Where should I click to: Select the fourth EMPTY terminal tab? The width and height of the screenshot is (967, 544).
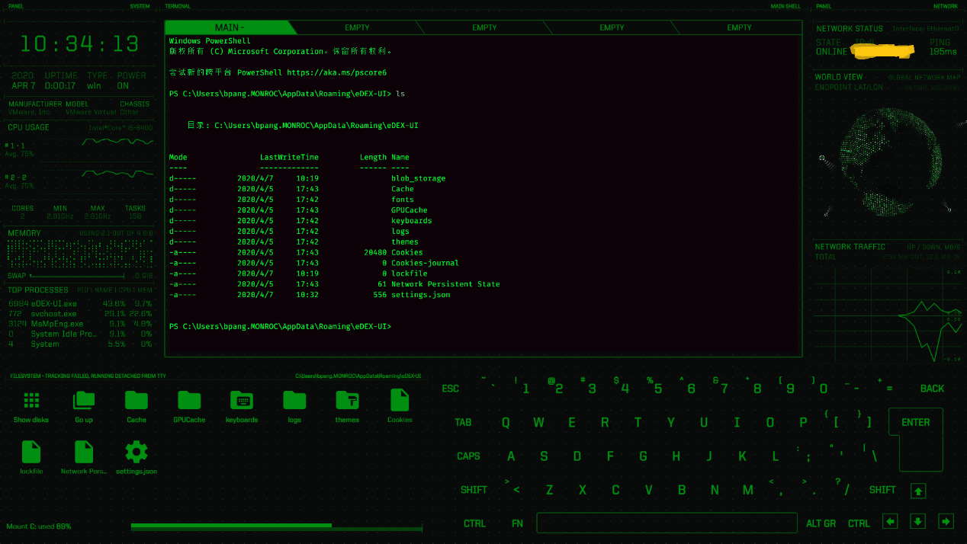click(x=612, y=27)
